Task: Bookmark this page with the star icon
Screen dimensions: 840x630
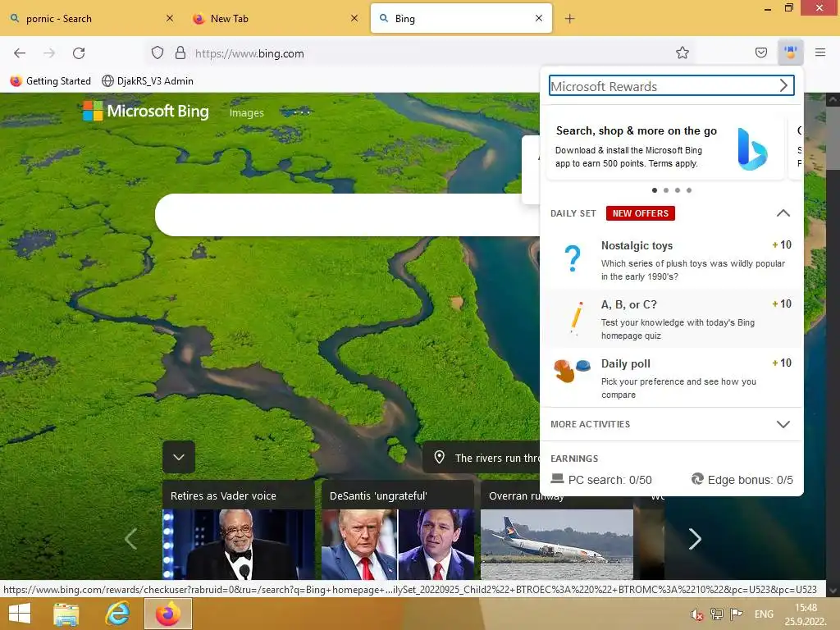Action: point(682,52)
